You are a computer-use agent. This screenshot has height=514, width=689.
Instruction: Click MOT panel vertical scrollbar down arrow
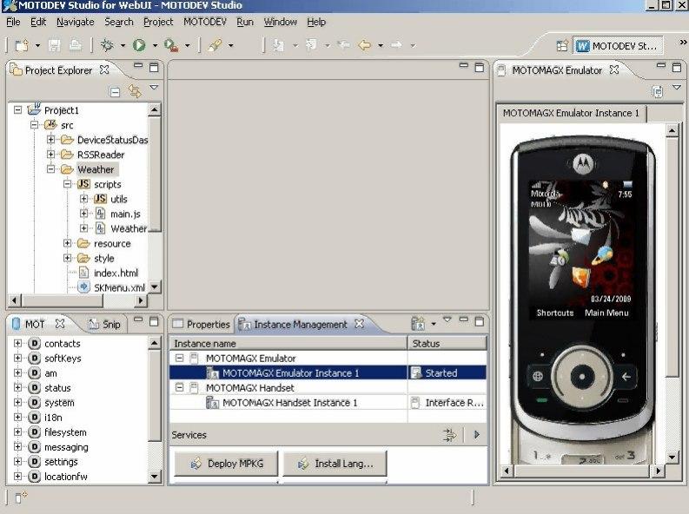point(155,477)
